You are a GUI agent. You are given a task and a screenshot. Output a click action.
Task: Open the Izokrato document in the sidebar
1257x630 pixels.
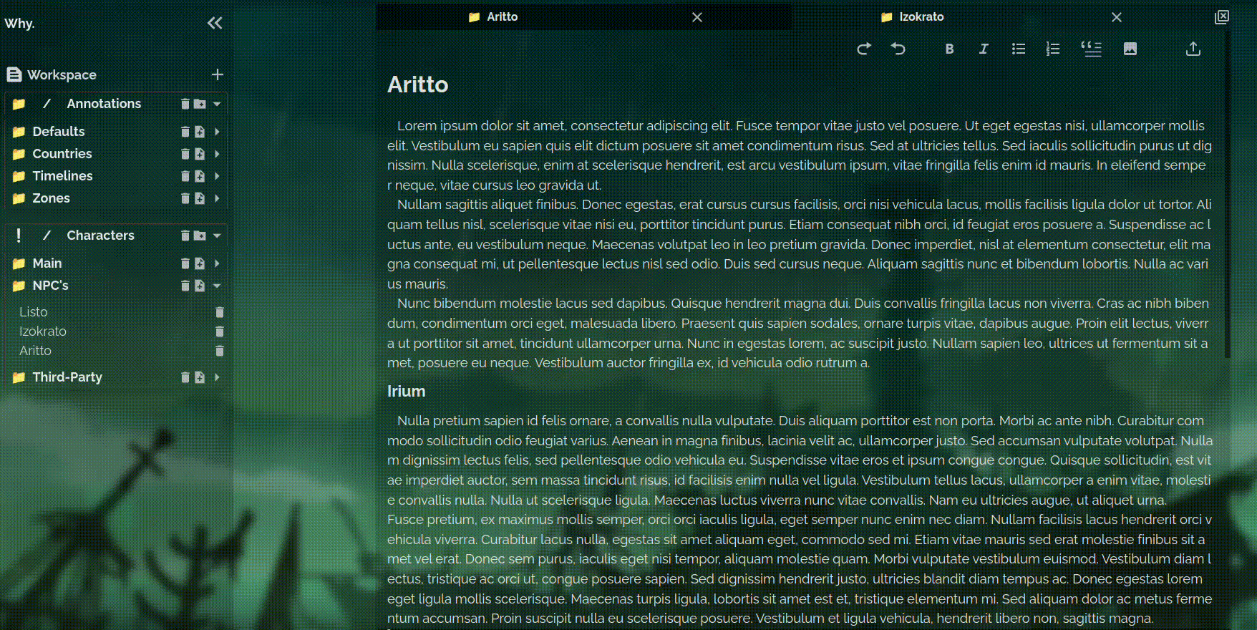[x=43, y=331]
